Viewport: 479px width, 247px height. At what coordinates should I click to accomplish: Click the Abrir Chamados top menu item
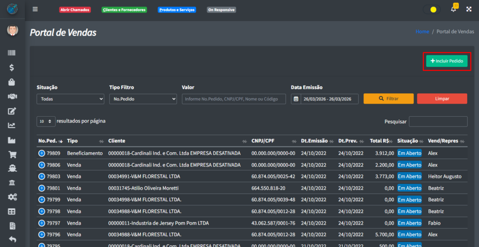click(x=75, y=10)
